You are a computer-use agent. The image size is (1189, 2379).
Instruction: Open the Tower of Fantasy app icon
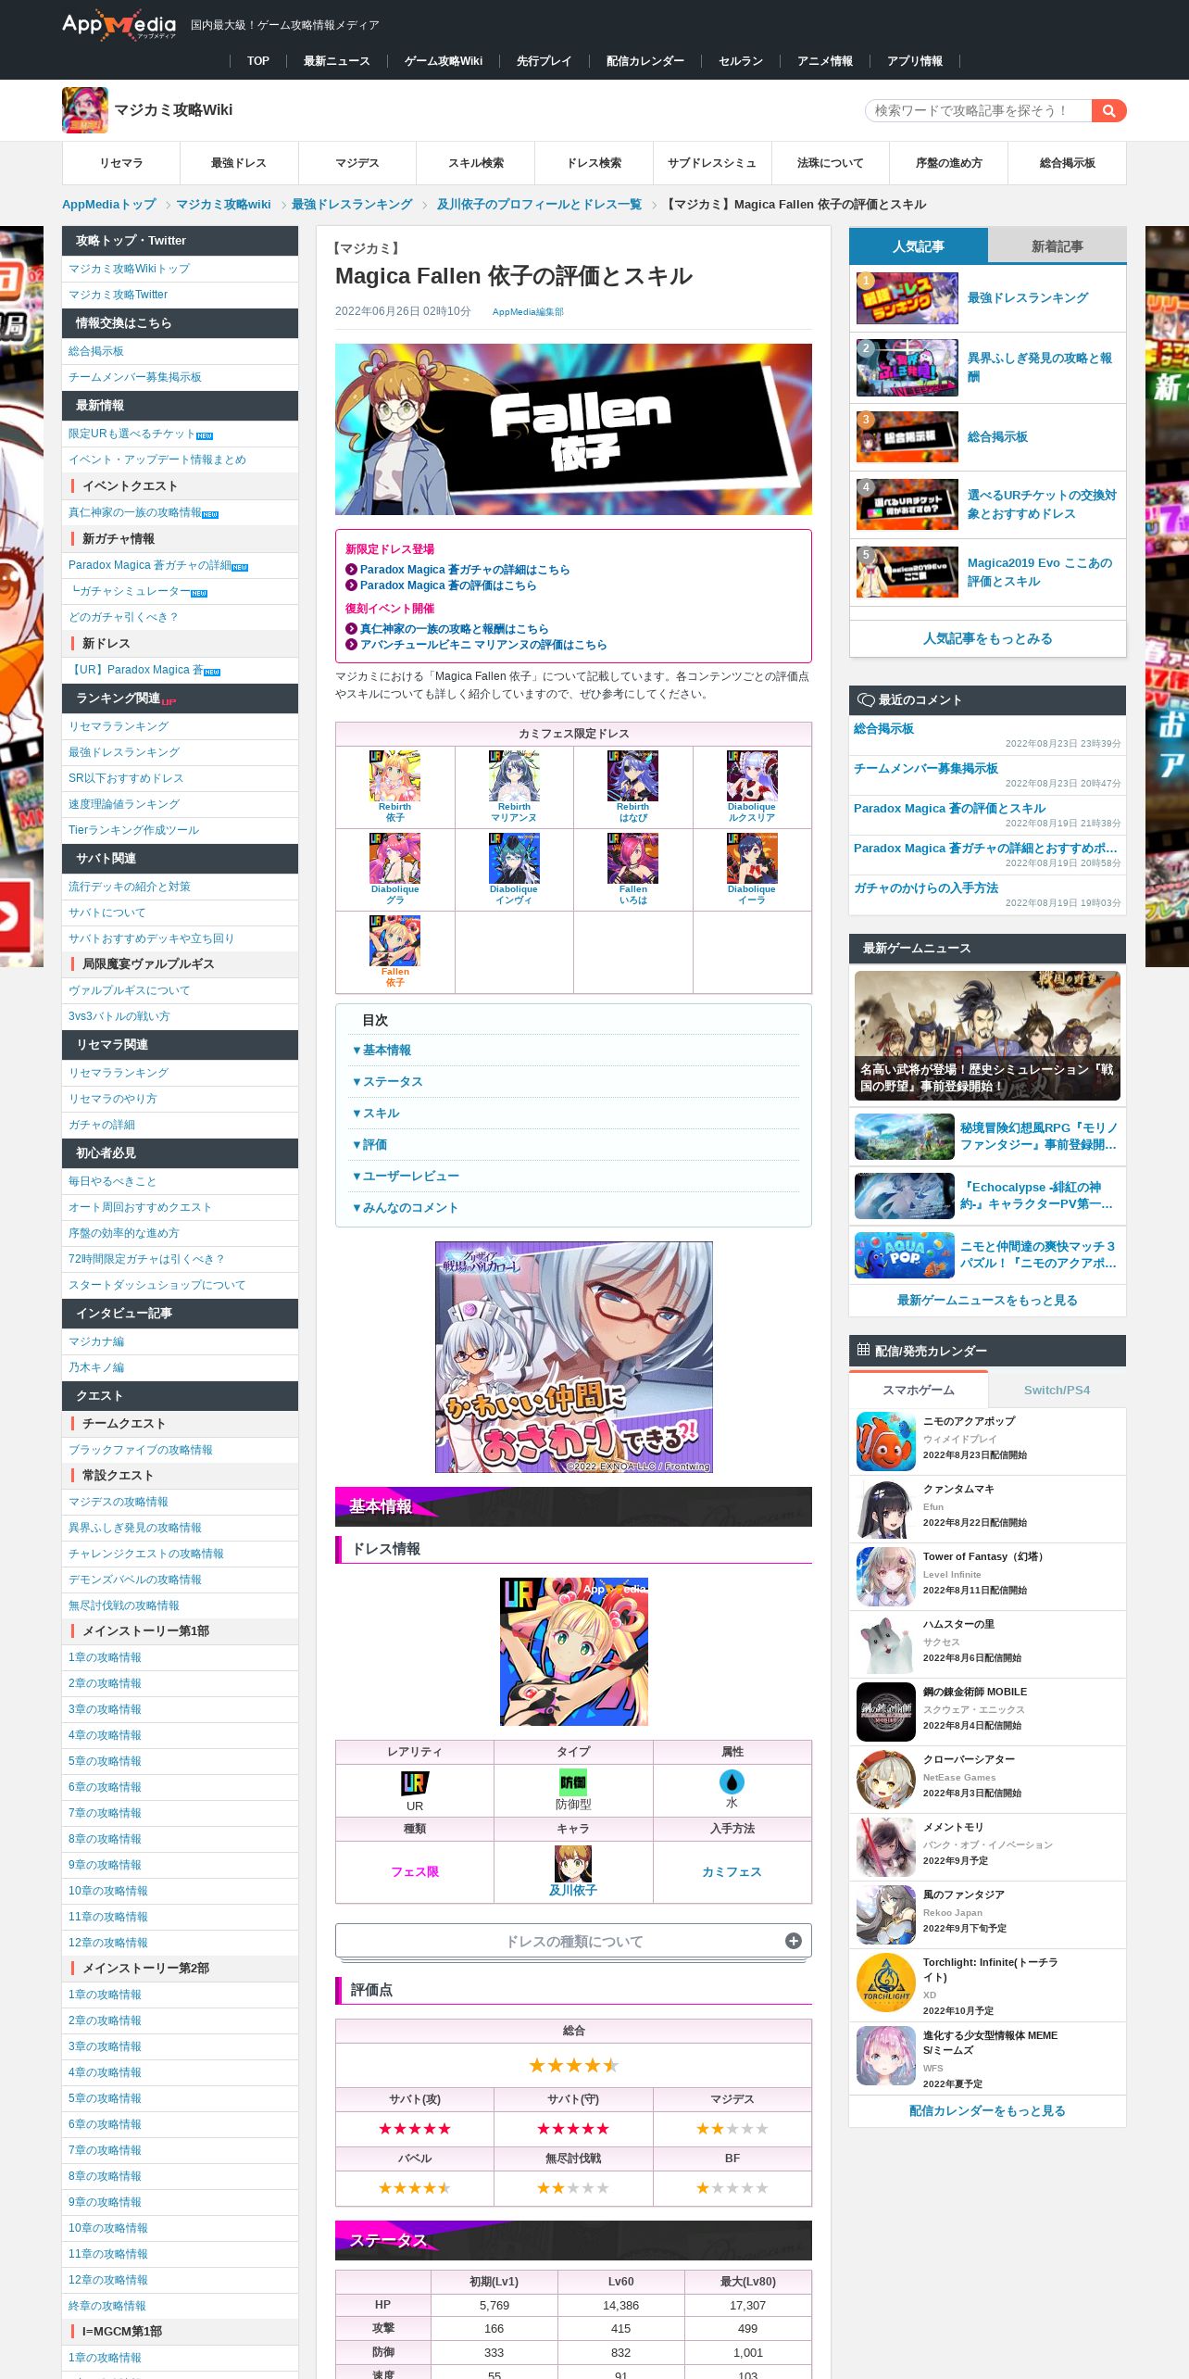[886, 1577]
